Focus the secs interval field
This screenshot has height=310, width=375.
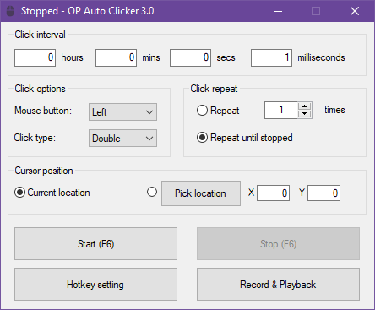pyautogui.click(x=190, y=57)
